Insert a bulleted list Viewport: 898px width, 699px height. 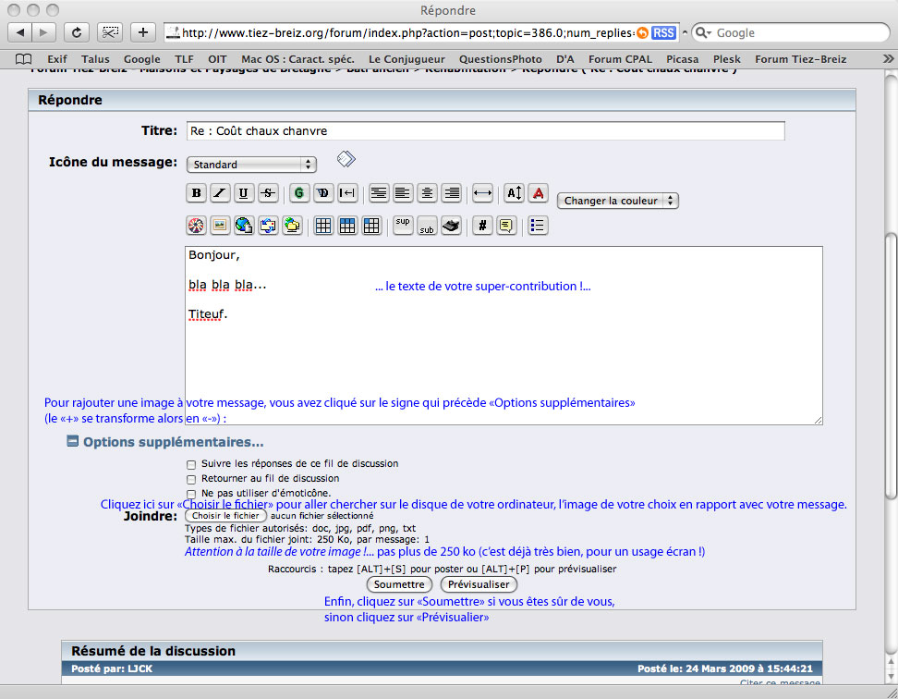pyautogui.click(x=538, y=225)
